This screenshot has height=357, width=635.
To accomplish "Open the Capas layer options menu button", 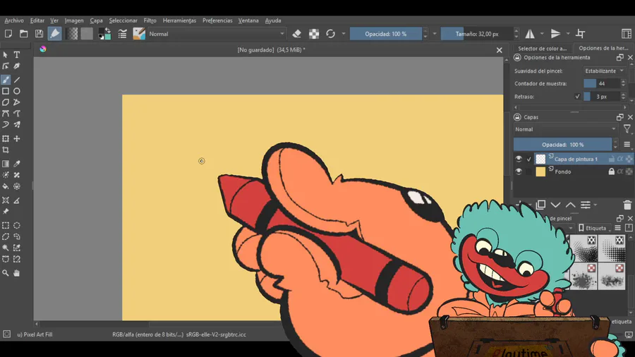I will (627, 145).
